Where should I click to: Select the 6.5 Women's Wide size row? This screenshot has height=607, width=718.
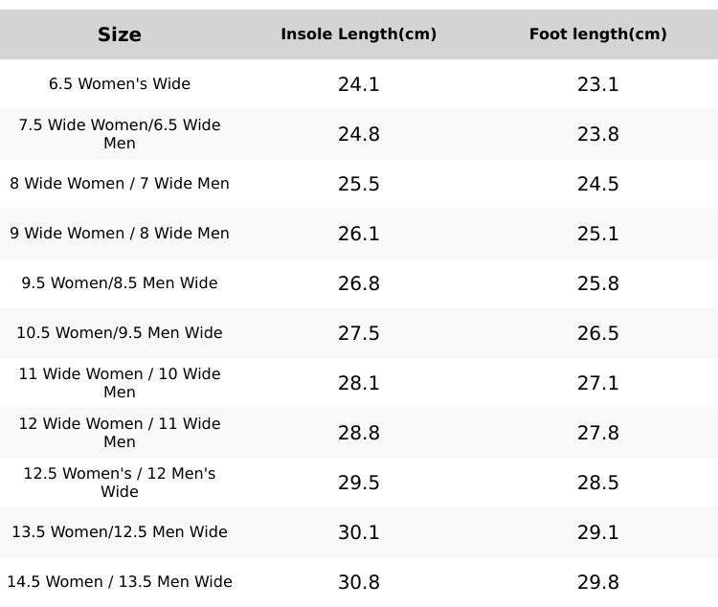click(120, 84)
